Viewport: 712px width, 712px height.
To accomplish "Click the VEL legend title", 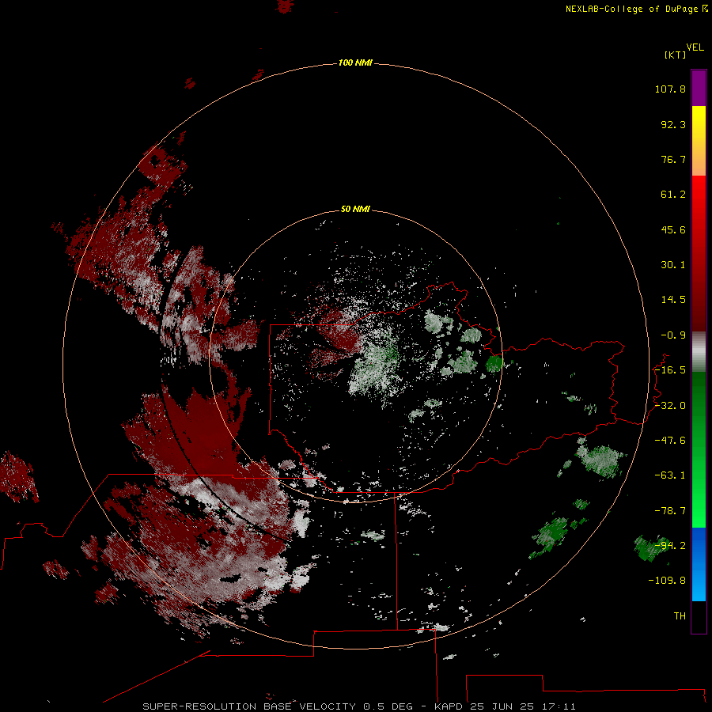I will [695, 47].
